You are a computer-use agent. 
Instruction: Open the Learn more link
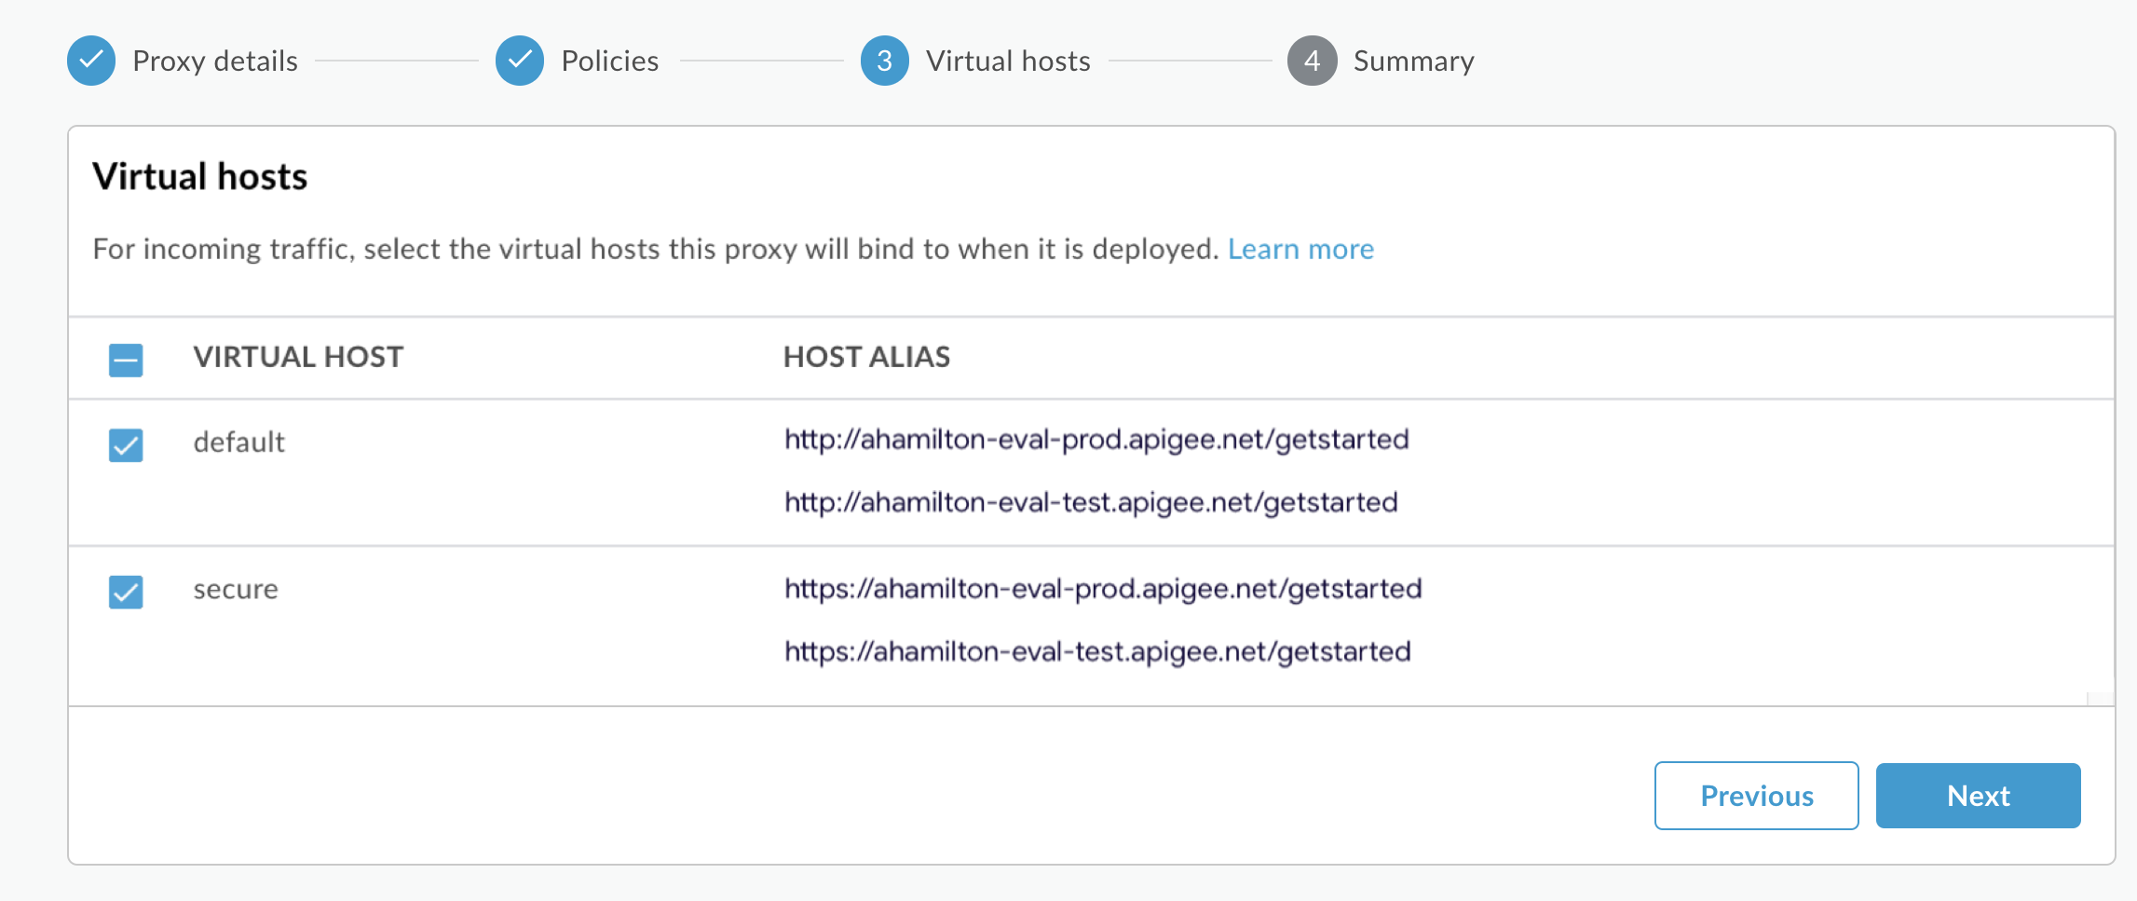(x=1300, y=249)
